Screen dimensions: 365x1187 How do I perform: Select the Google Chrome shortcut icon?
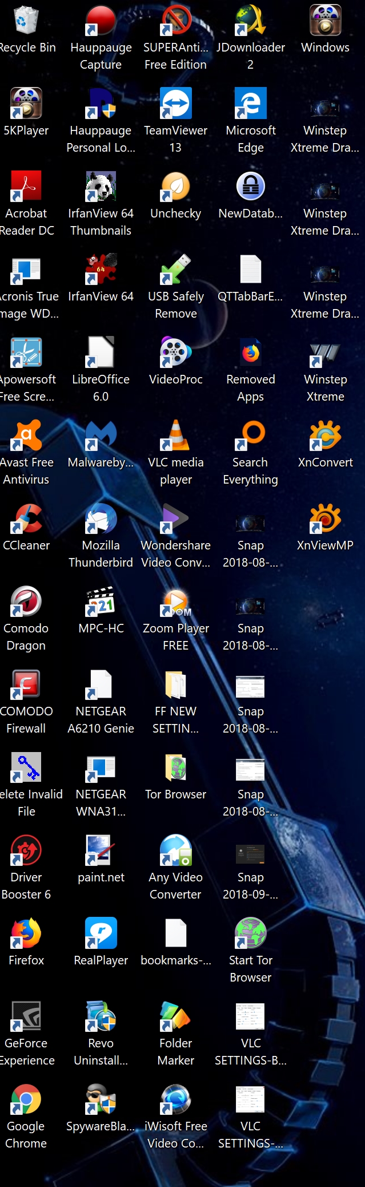coord(26,1100)
